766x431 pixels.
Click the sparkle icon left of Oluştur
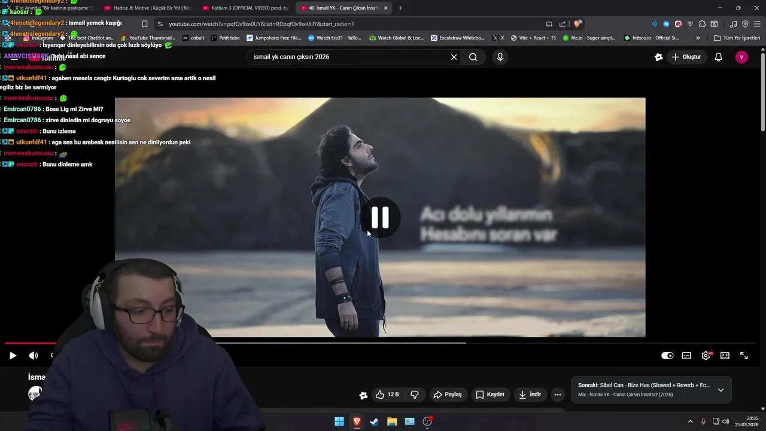tap(658, 57)
